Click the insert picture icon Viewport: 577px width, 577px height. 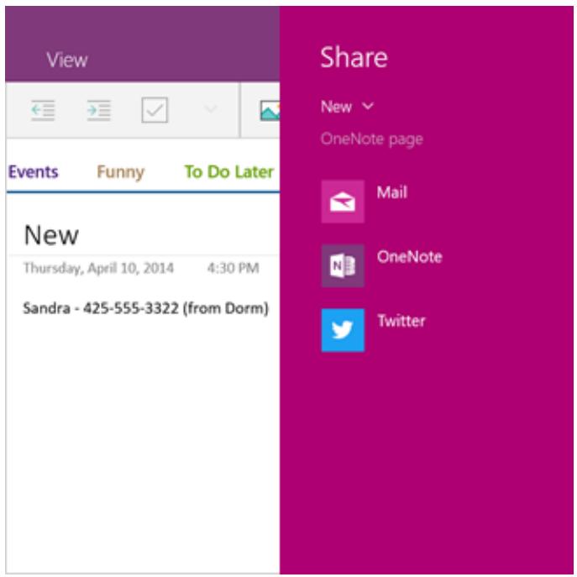[270, 110]
